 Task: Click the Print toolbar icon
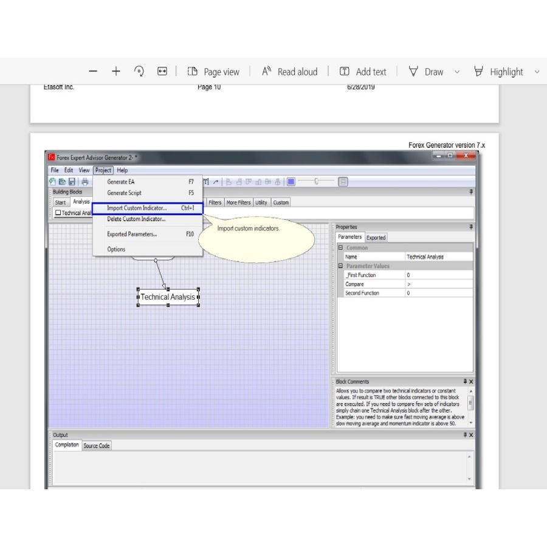coord(84,181)
